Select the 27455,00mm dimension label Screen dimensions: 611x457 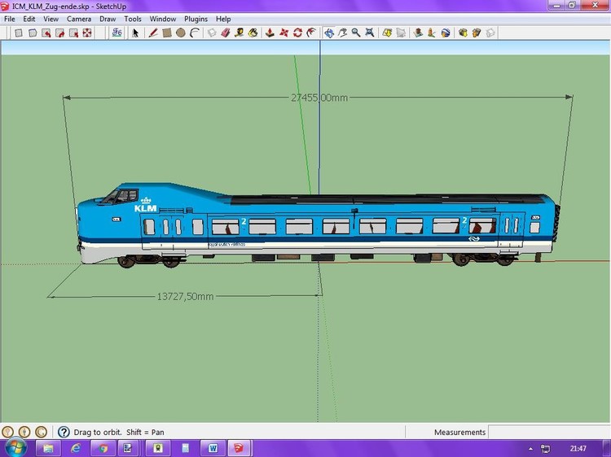pyautogui.click(x=319, y=98)
